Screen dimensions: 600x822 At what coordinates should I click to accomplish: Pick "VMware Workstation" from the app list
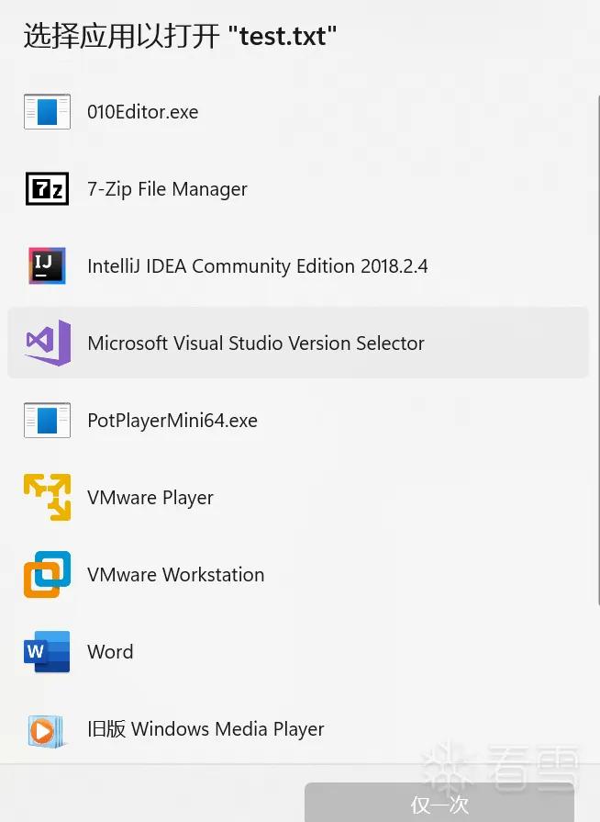(x=175, y=575)
